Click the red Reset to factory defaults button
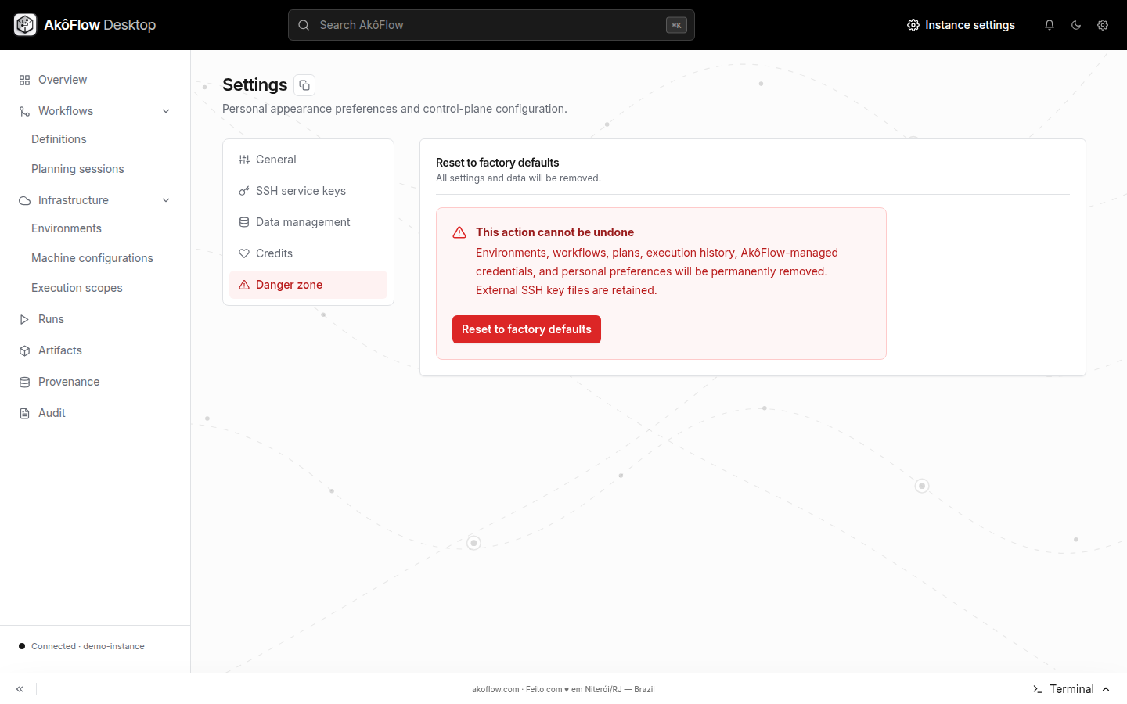Screen dimensions: 1127x704 point(527,329)
